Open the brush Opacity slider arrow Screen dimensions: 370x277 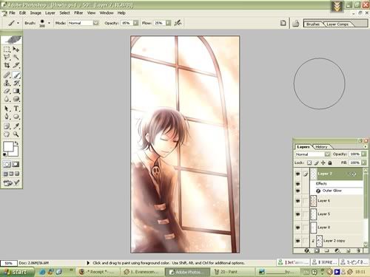pyautogui.click(x=135, y=23)
